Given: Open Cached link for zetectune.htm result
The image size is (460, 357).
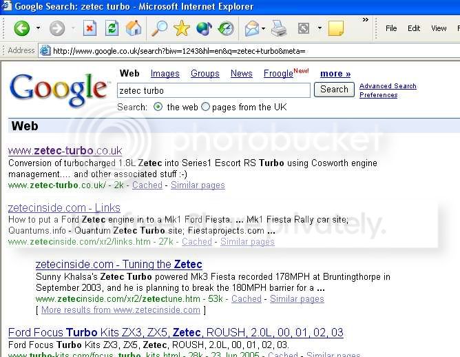Looking at the screenshot, I should pyautogui.click(x=246, y=299).
